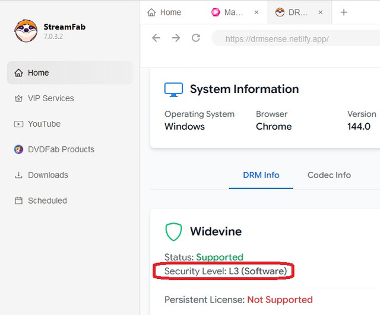
Task: Select the Codec Info tab
Action: [329, 175]
